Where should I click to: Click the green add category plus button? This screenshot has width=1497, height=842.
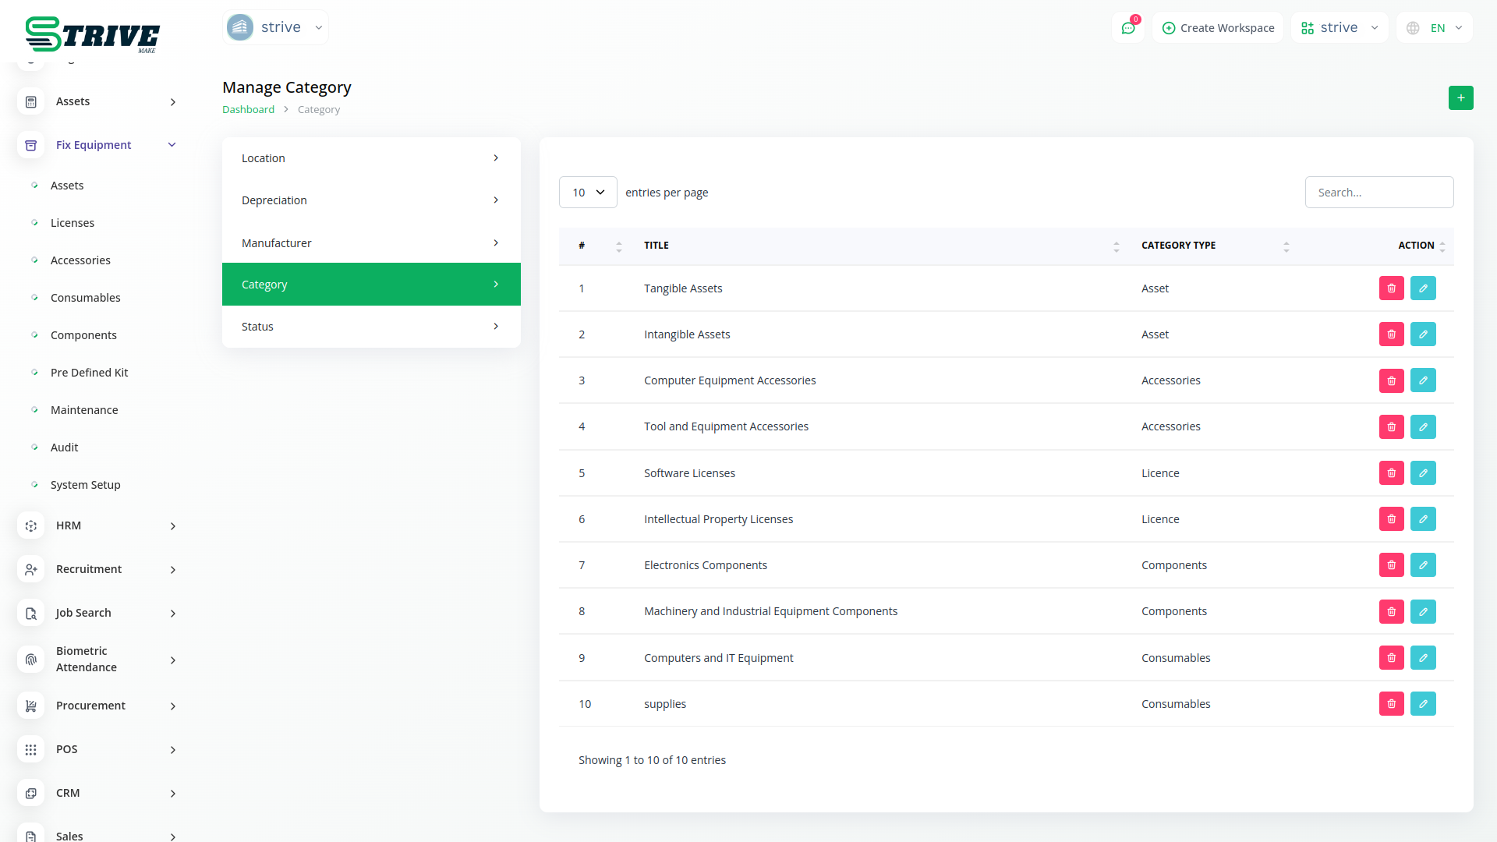point(1460,98)
